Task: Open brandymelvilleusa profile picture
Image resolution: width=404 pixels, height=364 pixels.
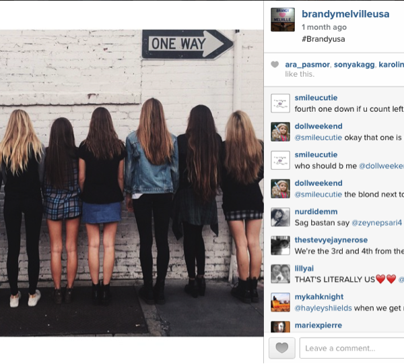Action: (283, 20)
